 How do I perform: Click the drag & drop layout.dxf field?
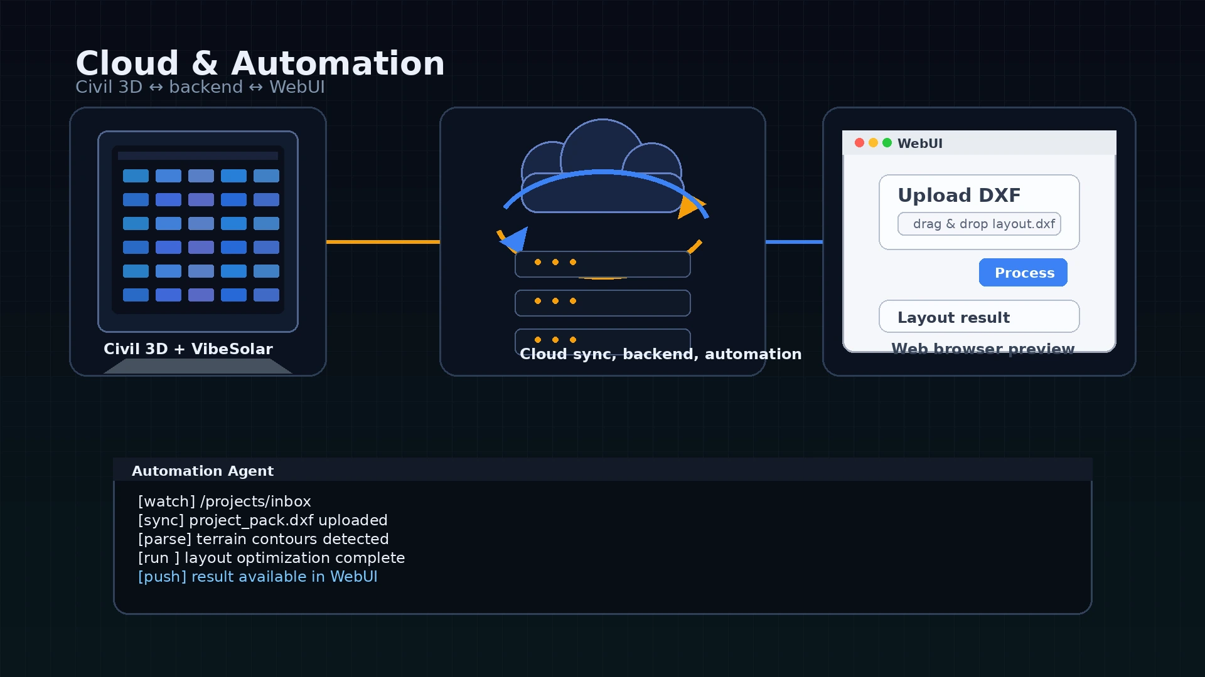(x=979, y=224)
